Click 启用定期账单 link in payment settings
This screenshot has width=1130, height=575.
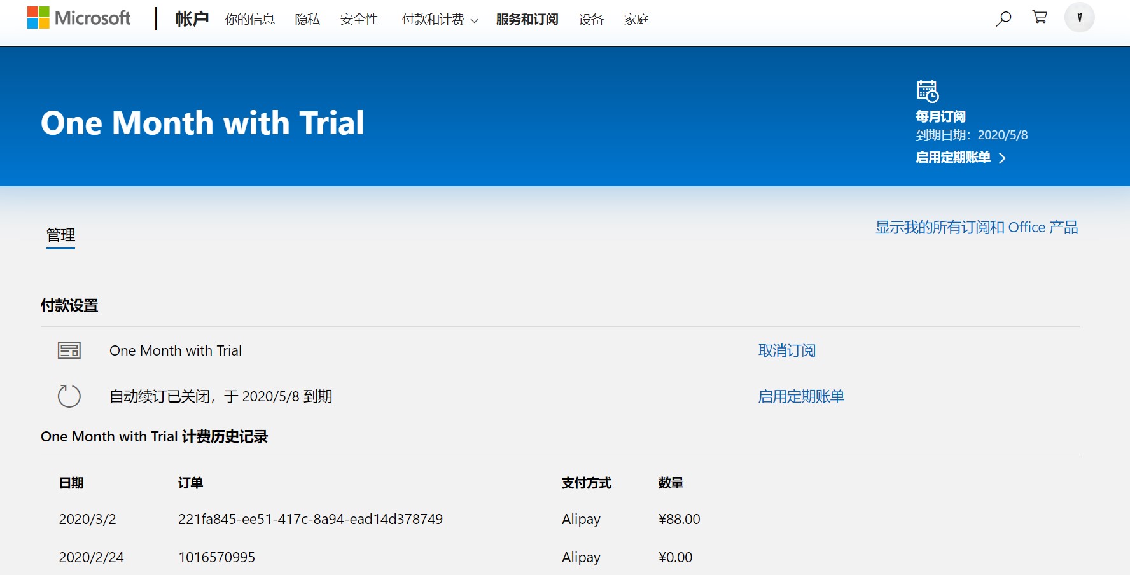801,396
